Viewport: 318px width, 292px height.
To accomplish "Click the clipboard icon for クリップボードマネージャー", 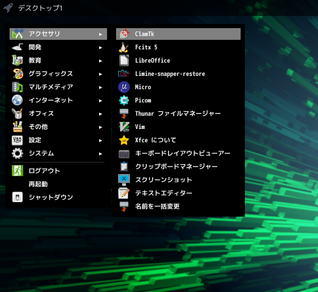I will click(x=124, y=167).
